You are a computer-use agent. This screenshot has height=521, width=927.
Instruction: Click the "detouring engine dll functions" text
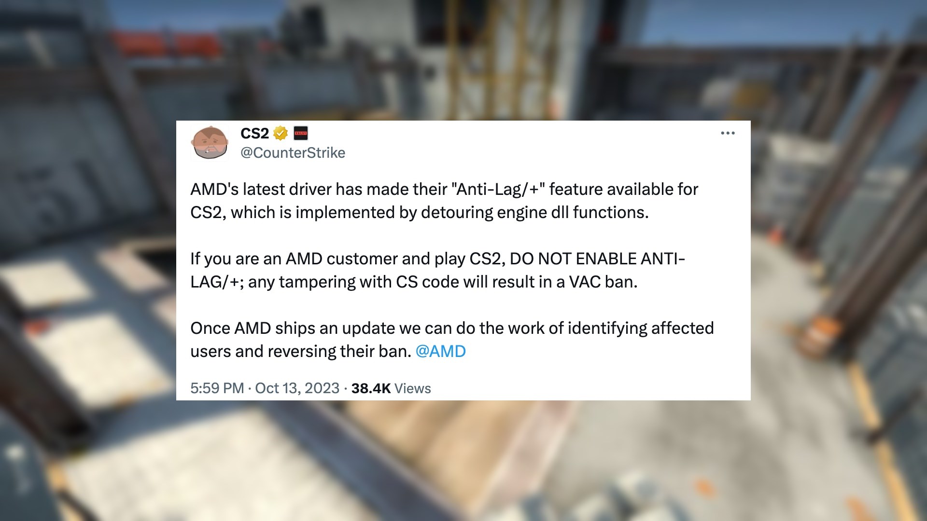pyautogui.click(x=534, y=212)
